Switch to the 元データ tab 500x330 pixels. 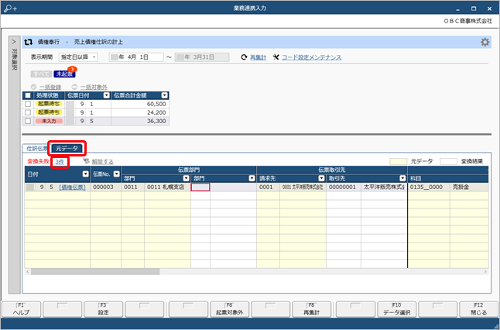coord(67,149)
